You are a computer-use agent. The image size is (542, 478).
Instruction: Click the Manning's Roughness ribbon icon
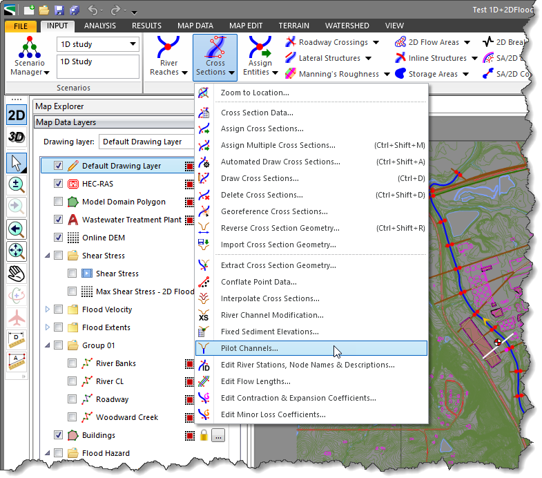(x=291, y=74)
